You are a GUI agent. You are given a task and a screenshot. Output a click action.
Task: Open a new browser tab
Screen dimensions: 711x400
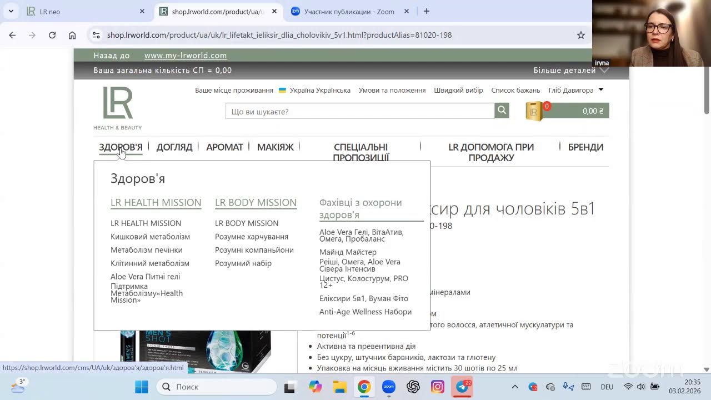pyautogui.click(x=426, y=11)
